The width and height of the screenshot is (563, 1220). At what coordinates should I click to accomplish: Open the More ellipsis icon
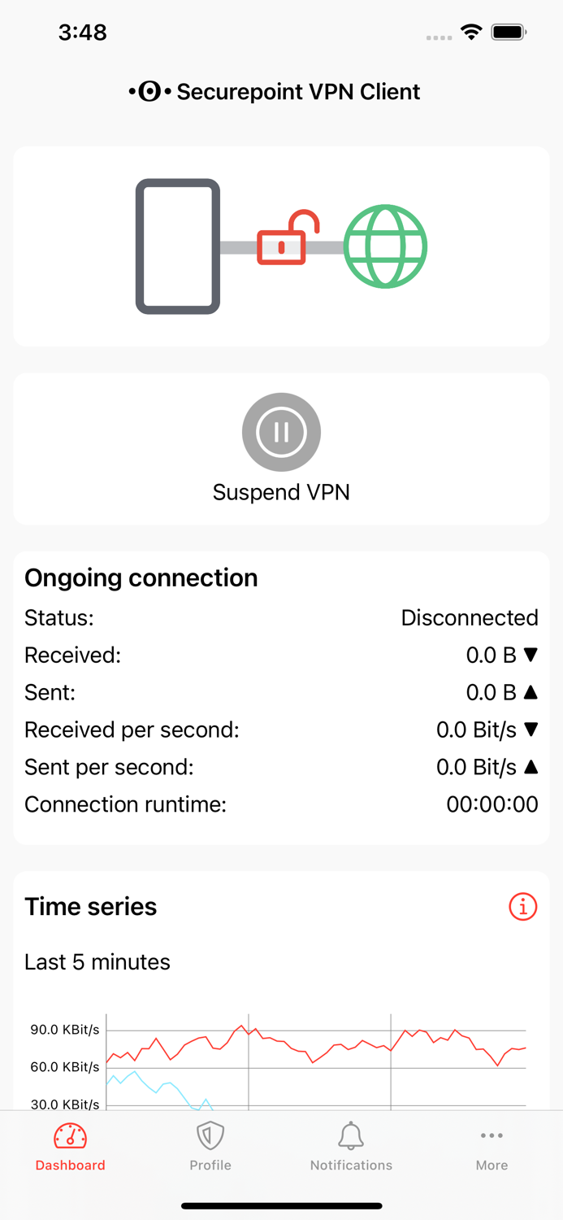pyautogui.click(x=492, y=1135)
